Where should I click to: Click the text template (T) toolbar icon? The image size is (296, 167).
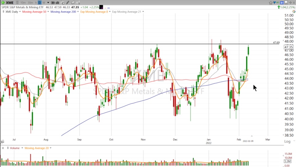click(53, 3)
